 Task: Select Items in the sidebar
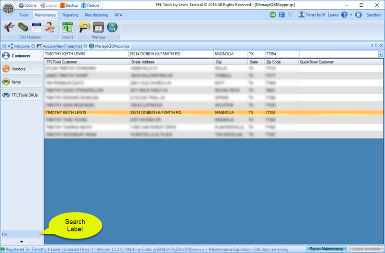click(x=22, y=82)
